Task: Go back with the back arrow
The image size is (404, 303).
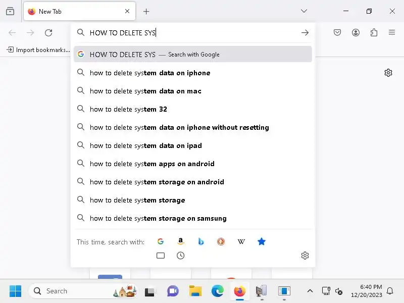Action: click(x=12, y=33)
